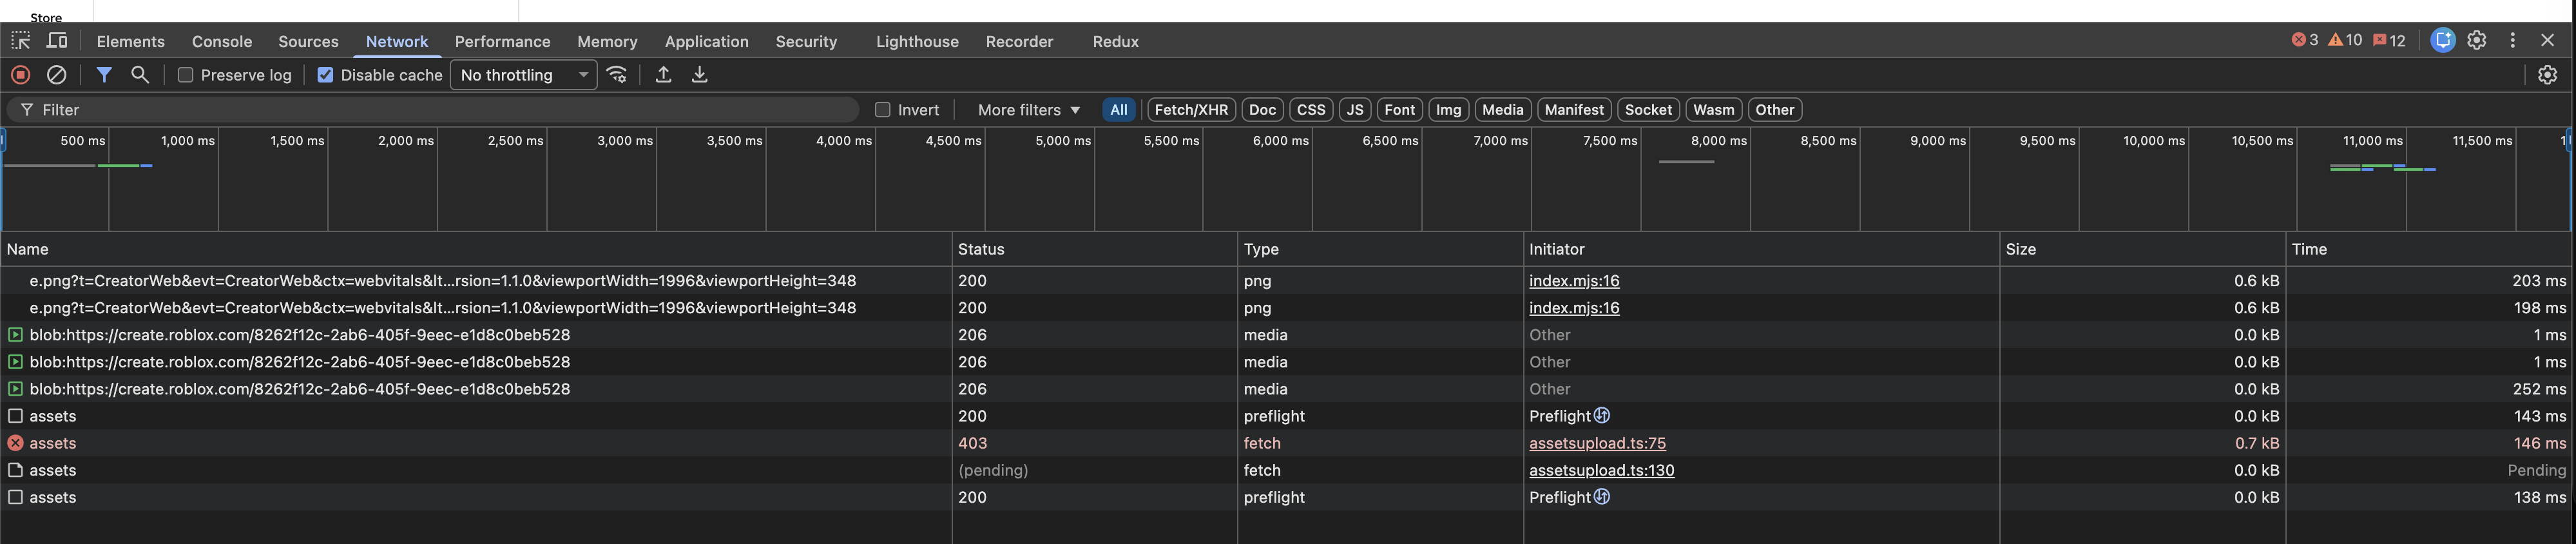2576x544 pixels.
Task: Go to the Application tab
Action: (x=707, y=41)
